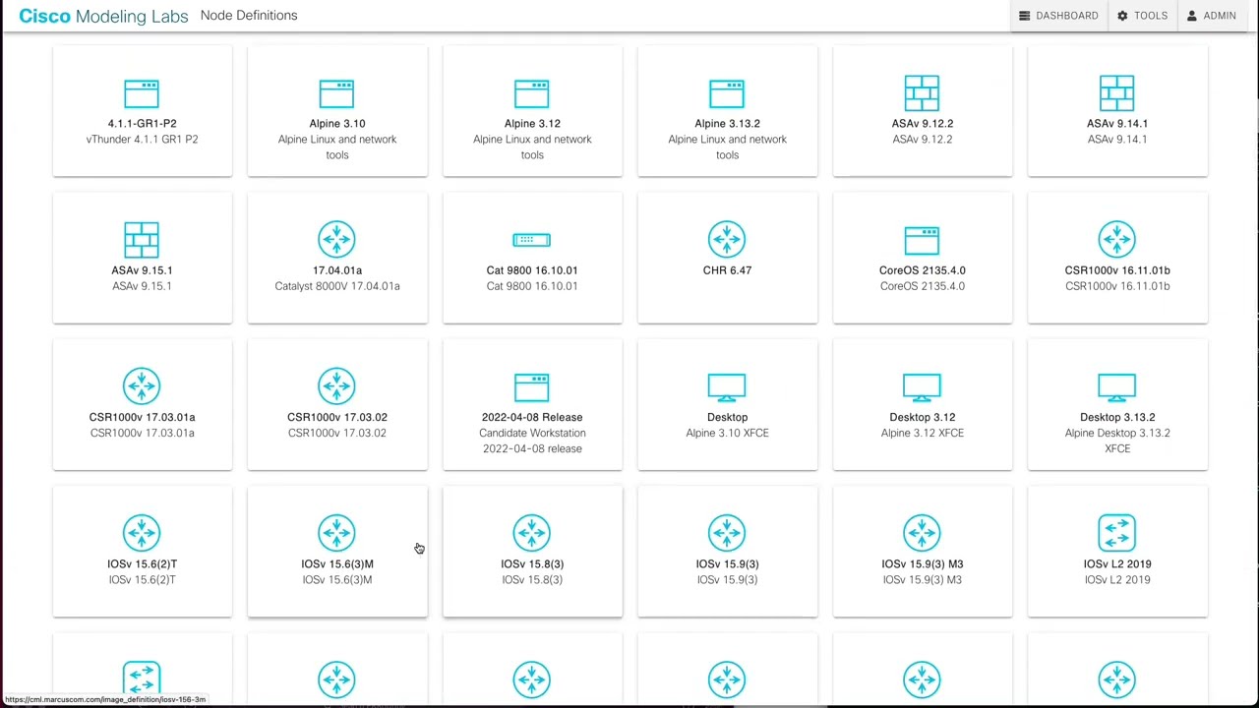Click the IOSv 15.6(3)M router icon
Image resolution: width=1259 pixels, height=708 pixels.
336,533
